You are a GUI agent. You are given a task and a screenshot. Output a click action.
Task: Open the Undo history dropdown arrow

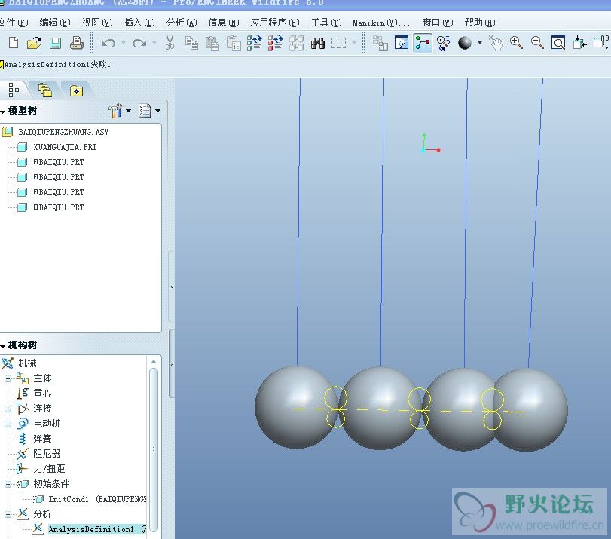(x=123, y=43)
